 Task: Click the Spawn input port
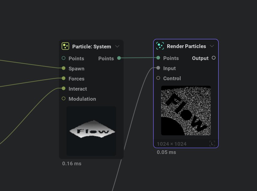pyautogui.click(x=64, y=68)
